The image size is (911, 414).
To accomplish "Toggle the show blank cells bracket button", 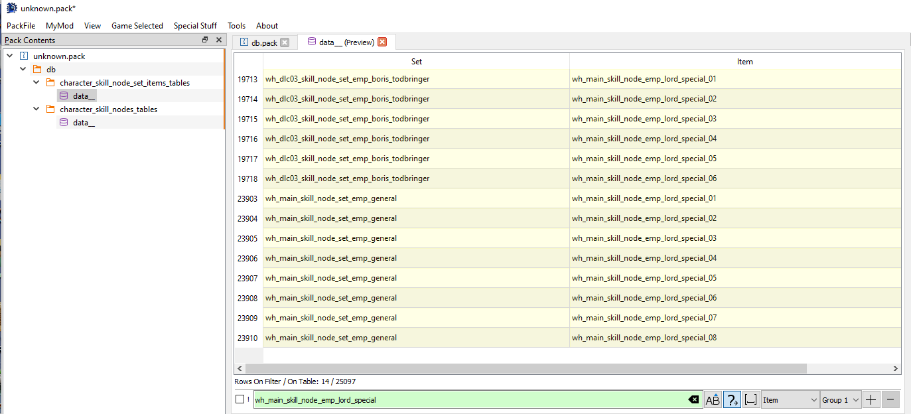I will point(751,399).
